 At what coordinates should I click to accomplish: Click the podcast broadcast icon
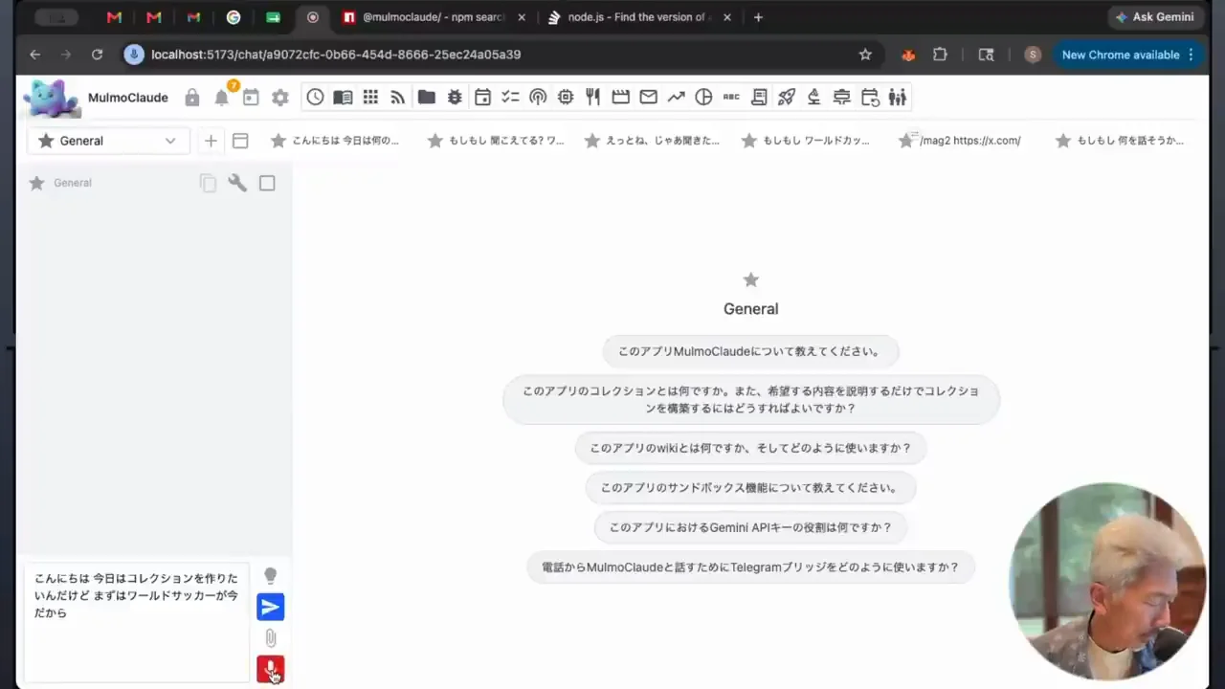click(x=538, y=97)
